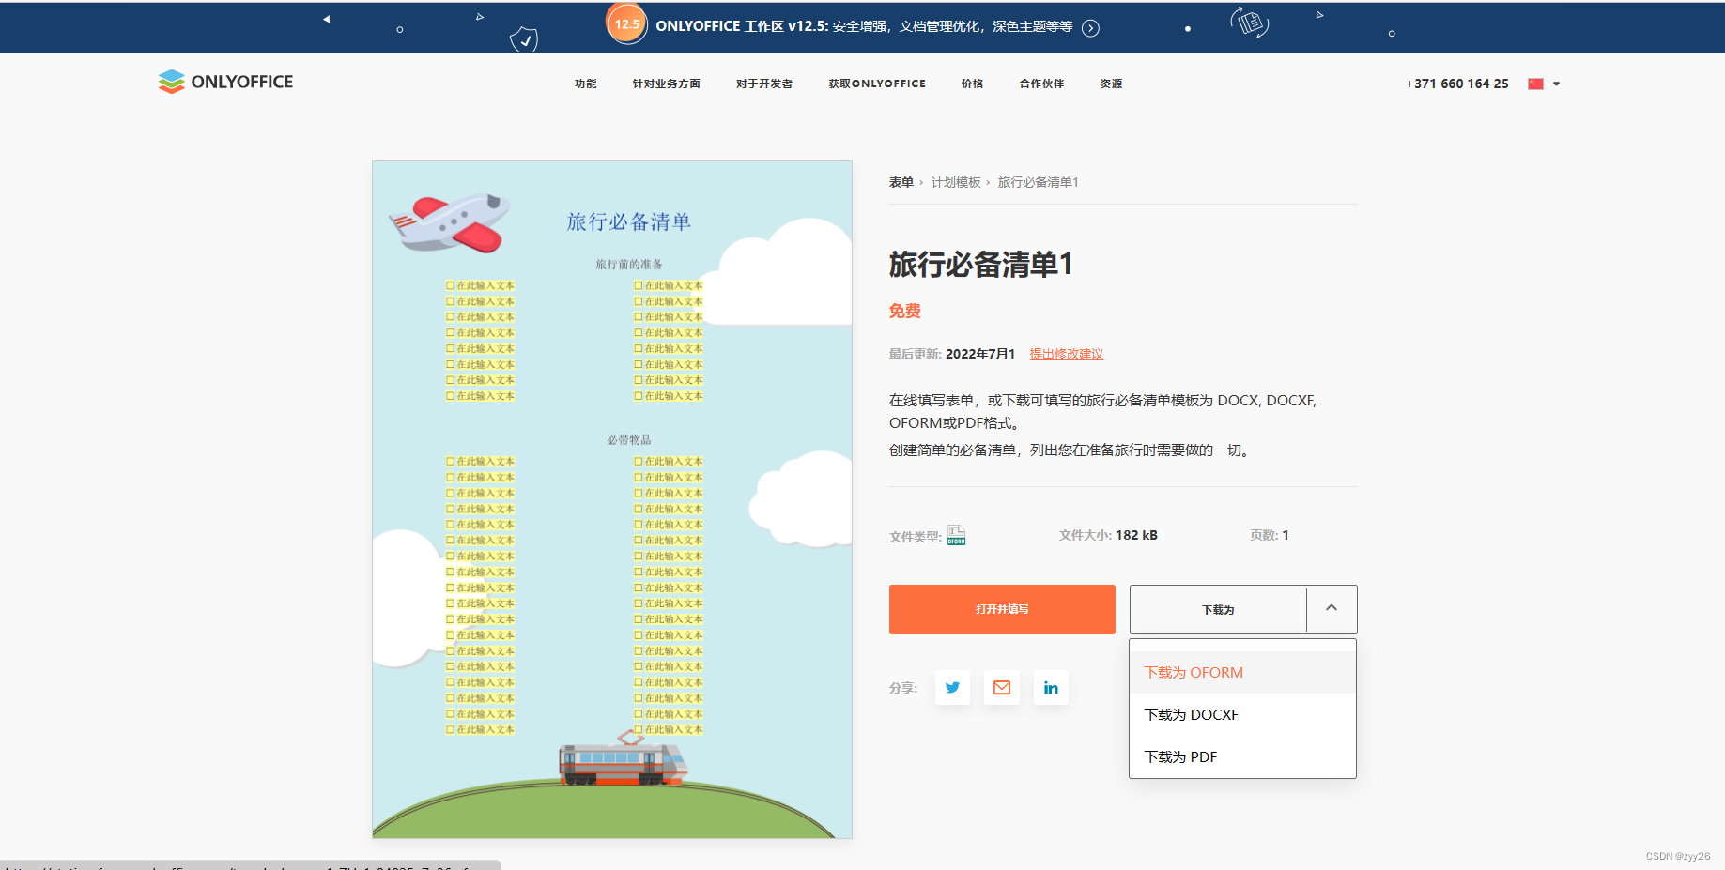
Task: Go to 计划模板 breadcrumb
Action: coord(956,182)
